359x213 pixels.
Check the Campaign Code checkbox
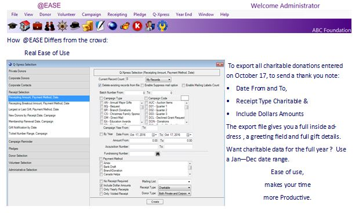[x=146, y=98]
